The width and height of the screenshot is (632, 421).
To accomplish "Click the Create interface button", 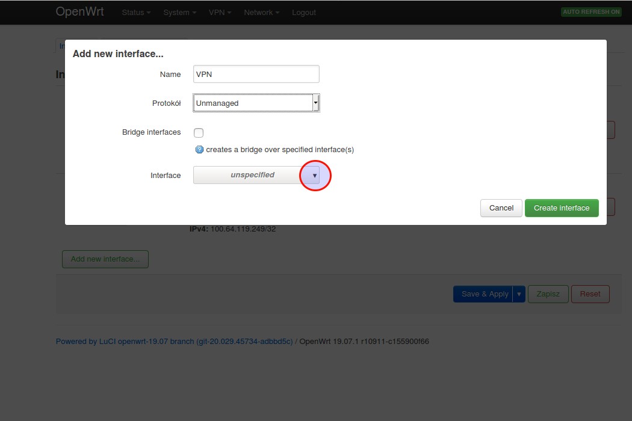I will (x=562, y=208).
